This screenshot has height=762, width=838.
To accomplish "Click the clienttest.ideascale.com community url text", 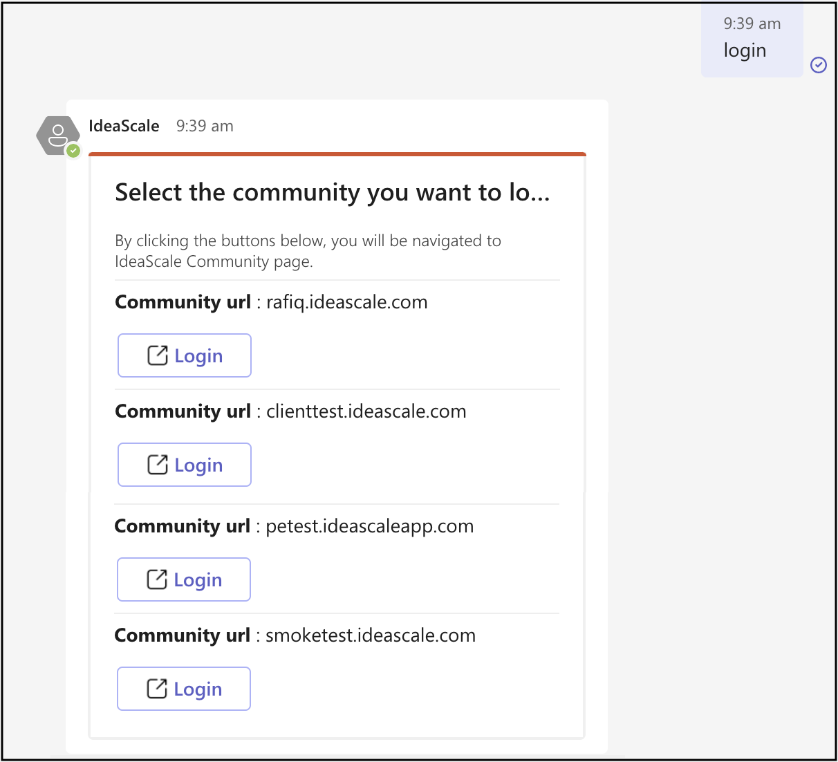I will (366, 411).
